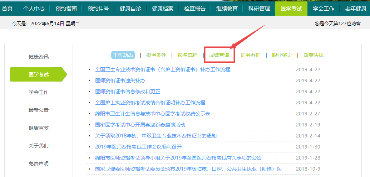This screenshot has height=177, width=370.
Task: Open 绵阳市卫生计生信息与技术中心医学考试收费公示表 link
Action: tap(153, 114)
